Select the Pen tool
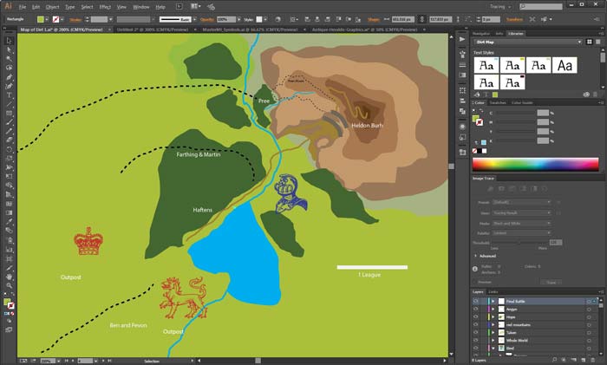Image resolution: width=607 pixels, height=365 pixels. pyautogui.click(x=9, y=75)
